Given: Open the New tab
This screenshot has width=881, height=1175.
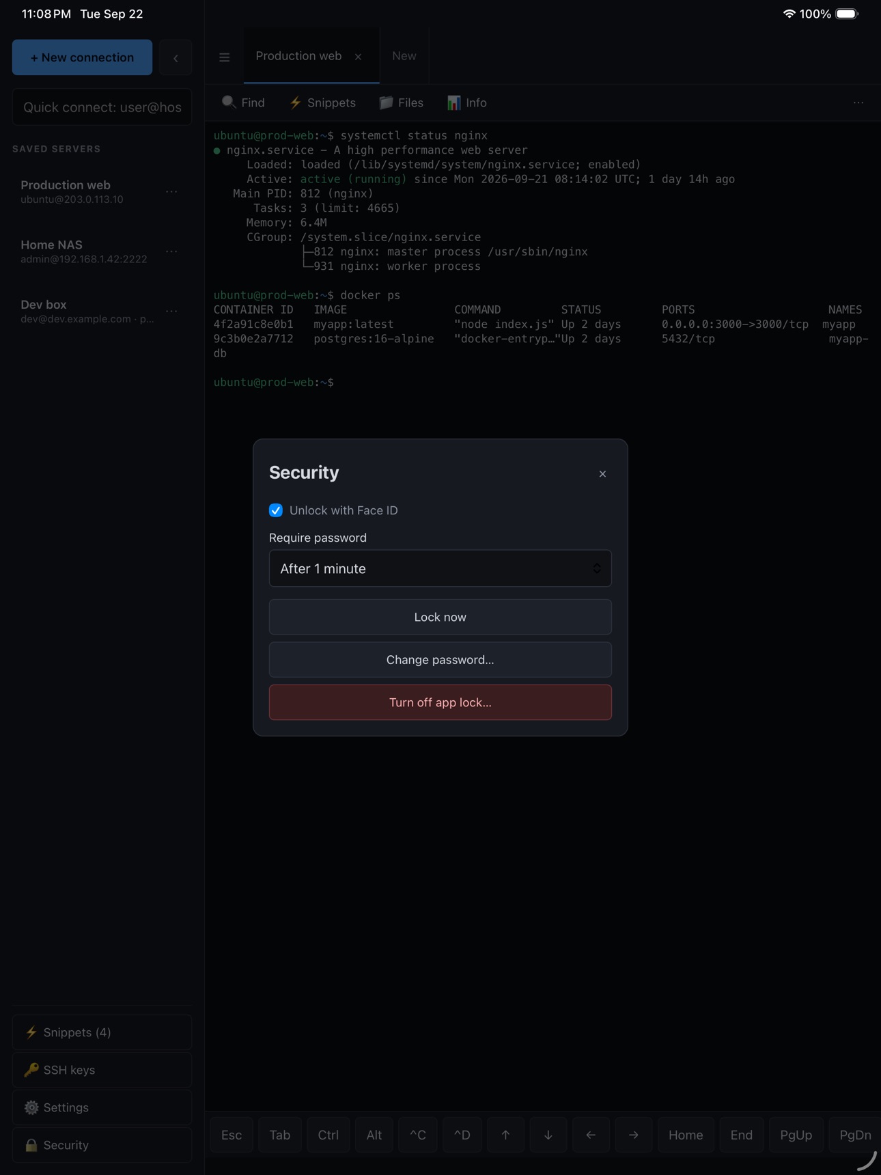Looking at the screenshot, I should pos(404,56).
